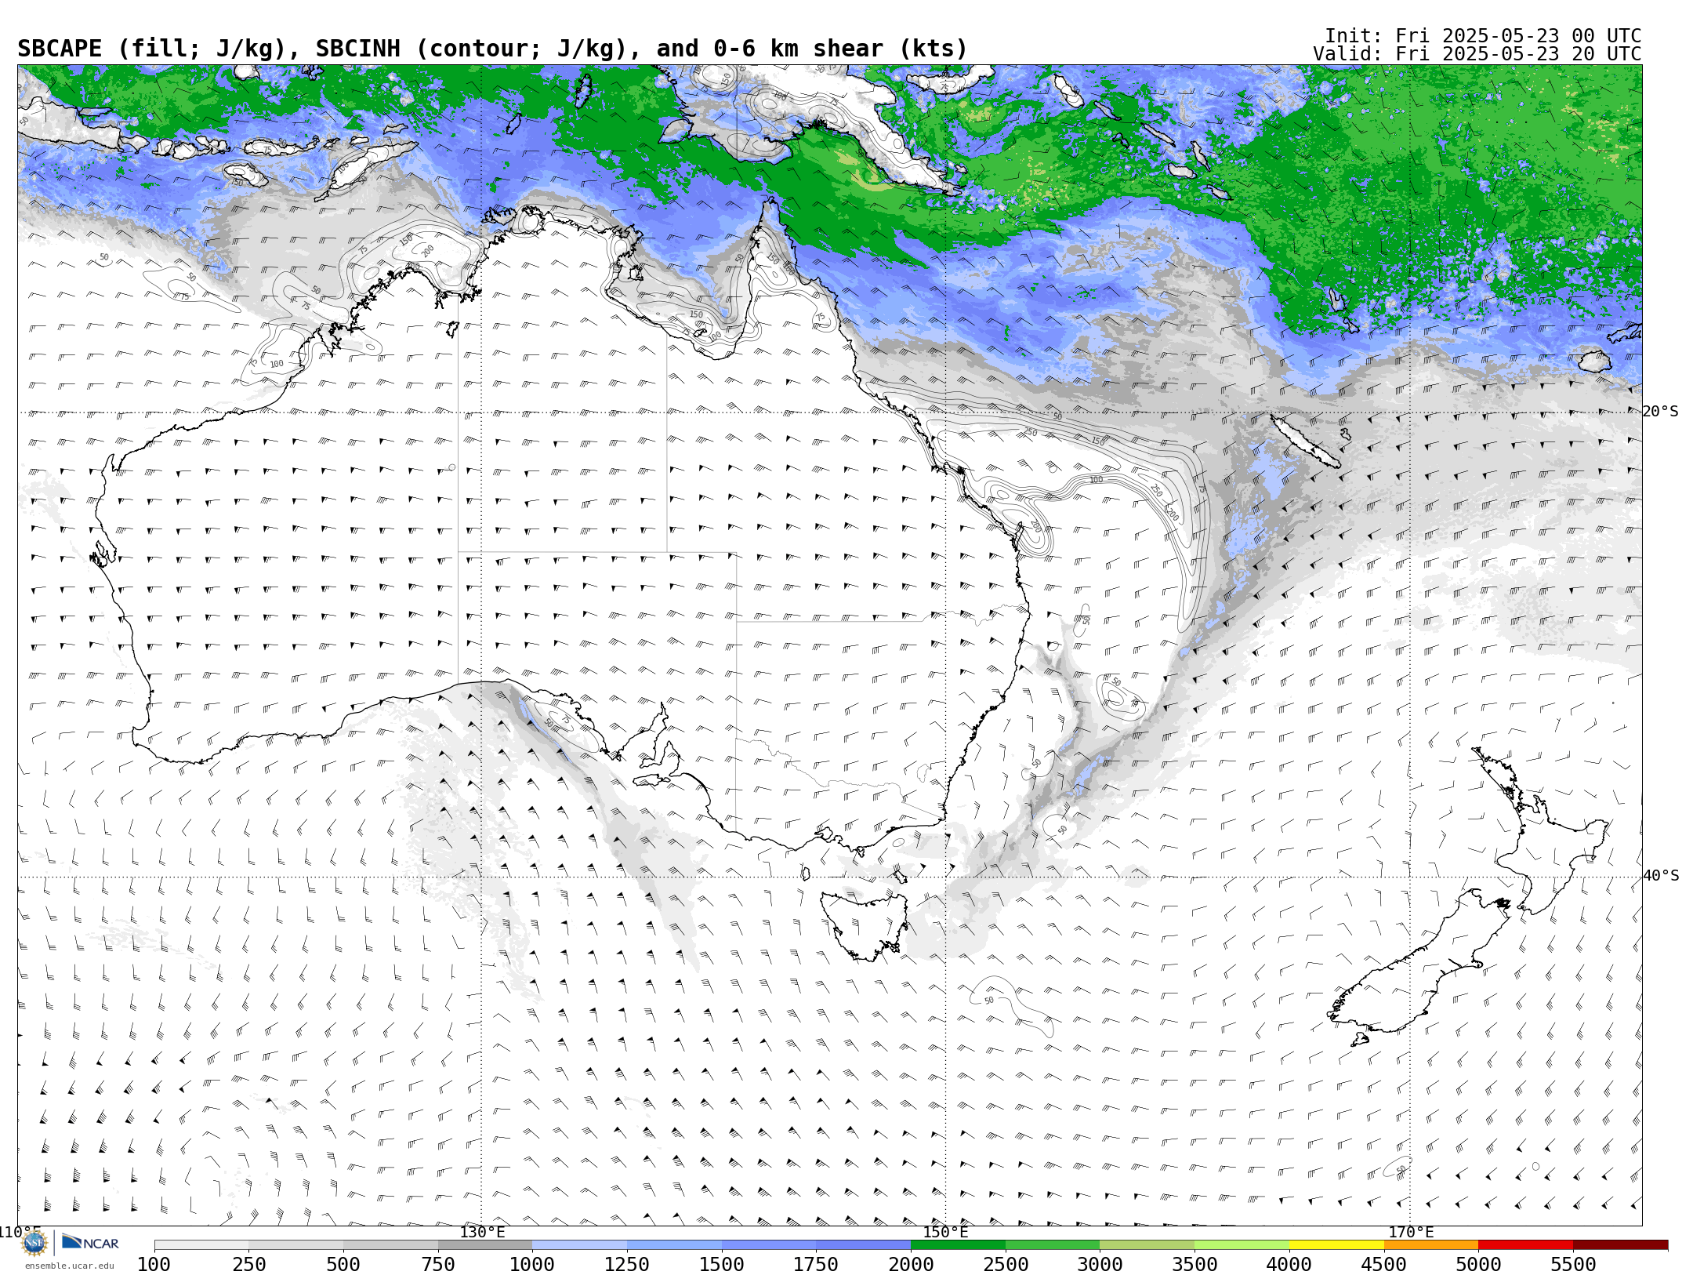
Task: Click the colorbar tick label 3500
Action: pos(1195,1265)
